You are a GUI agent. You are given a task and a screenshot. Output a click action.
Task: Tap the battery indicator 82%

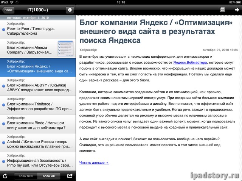click(235, 2)
